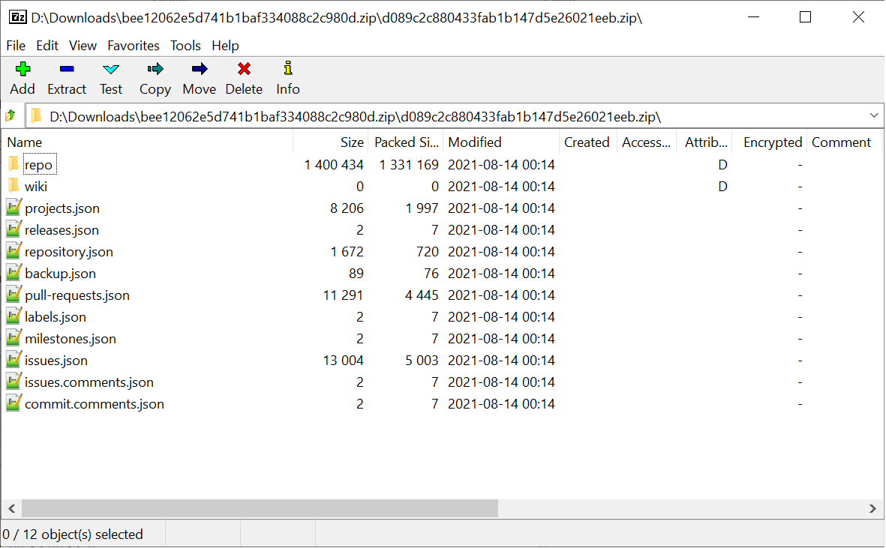The width and height of the screenshot is (886, 548).
Task: Click the '1 400 434' size value
Action: tap(333, 165)
